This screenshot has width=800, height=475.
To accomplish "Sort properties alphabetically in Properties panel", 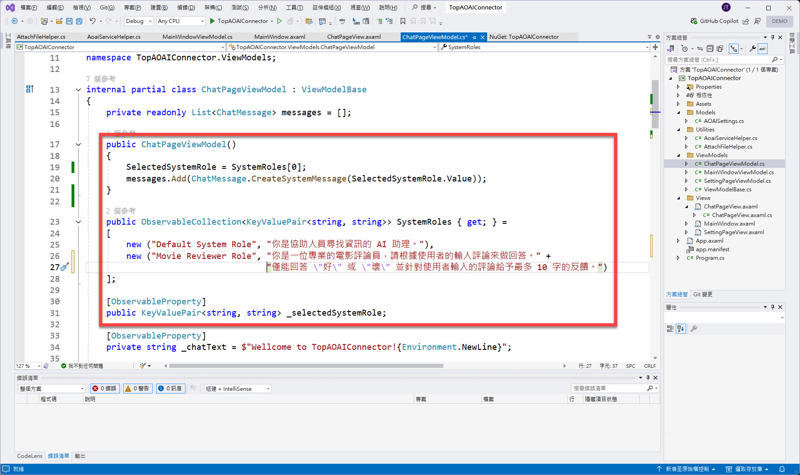I will coord(681,329).
